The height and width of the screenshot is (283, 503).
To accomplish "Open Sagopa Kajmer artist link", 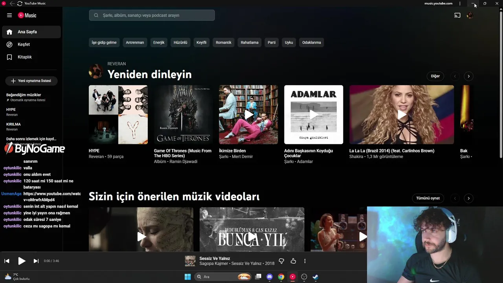I will (214, 264).
